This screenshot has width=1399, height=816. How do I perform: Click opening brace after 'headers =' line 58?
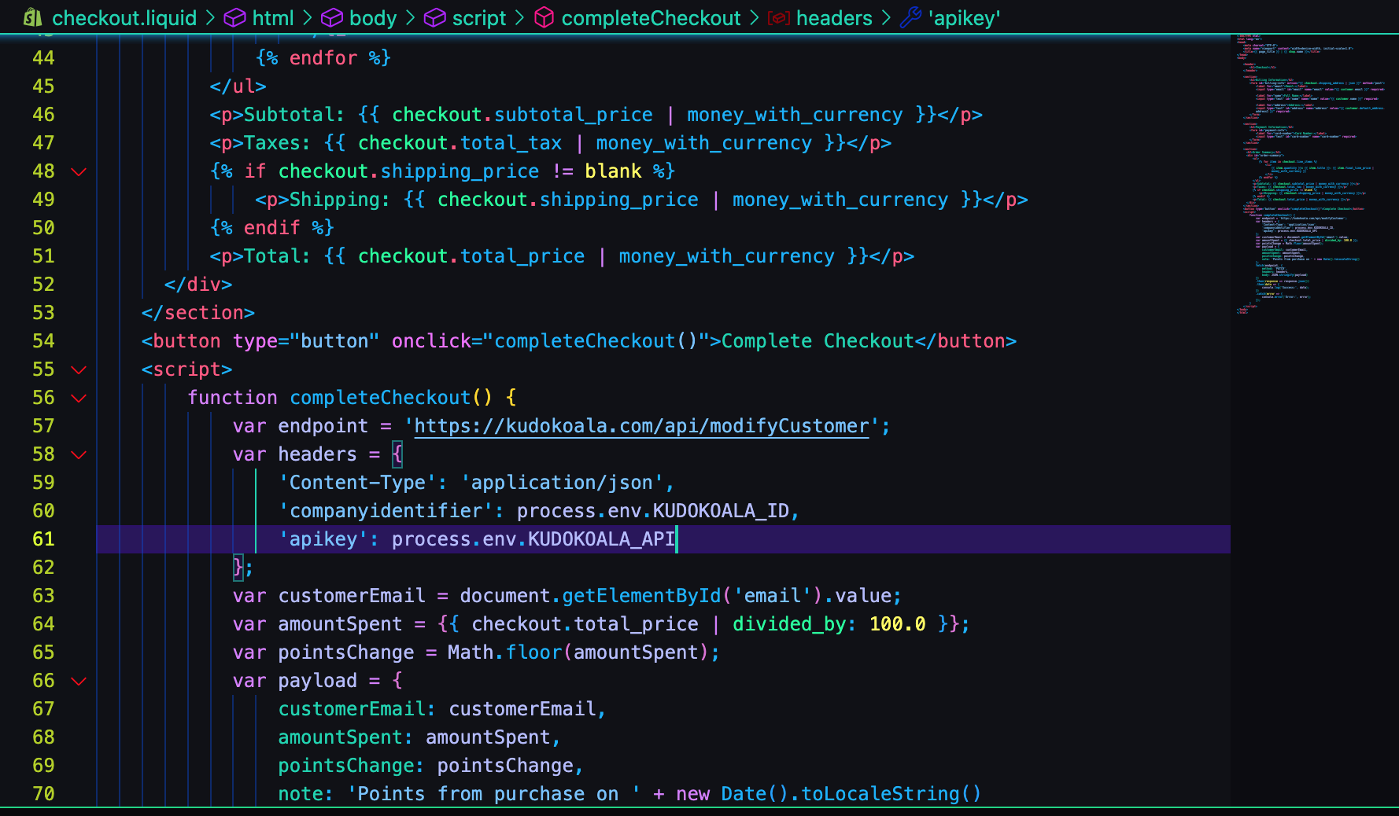(397, 454)
